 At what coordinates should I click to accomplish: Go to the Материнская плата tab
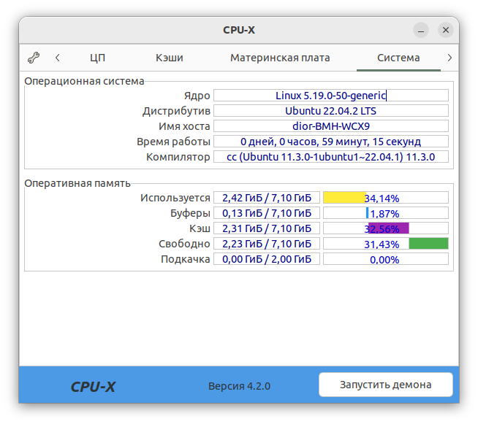coord(280,58)
